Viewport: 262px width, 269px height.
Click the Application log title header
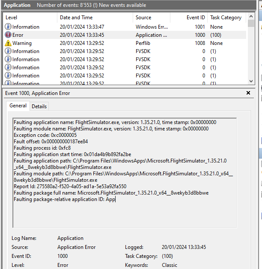pos(17,5)
